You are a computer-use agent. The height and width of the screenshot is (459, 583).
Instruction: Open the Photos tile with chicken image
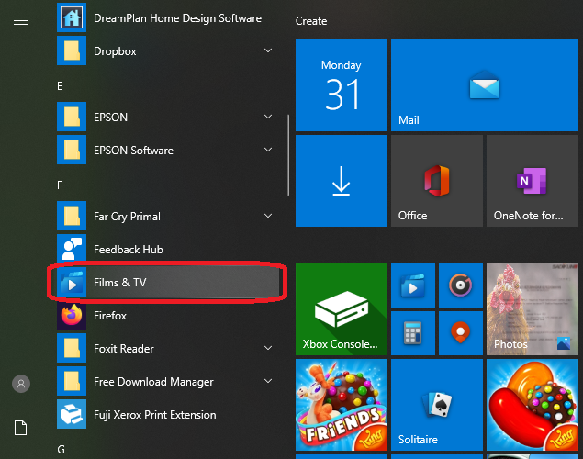coord(533,309)
